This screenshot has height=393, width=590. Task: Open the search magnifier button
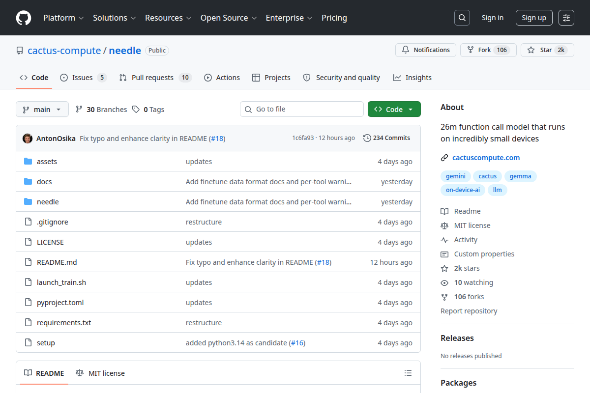pyautogui.click(x=462, y=18)
